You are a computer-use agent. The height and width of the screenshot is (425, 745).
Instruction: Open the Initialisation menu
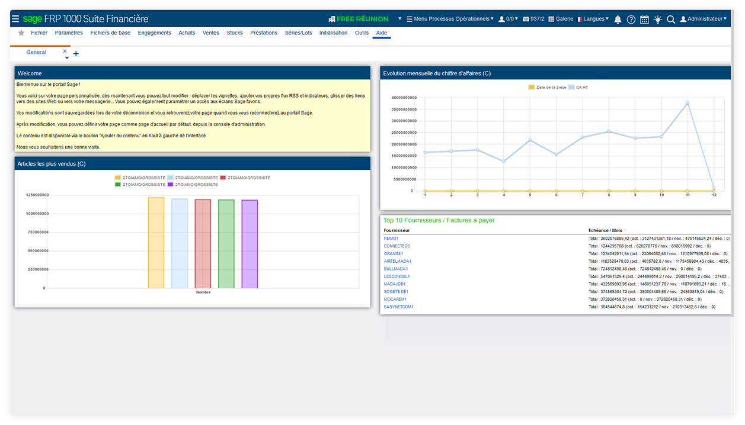334,33
